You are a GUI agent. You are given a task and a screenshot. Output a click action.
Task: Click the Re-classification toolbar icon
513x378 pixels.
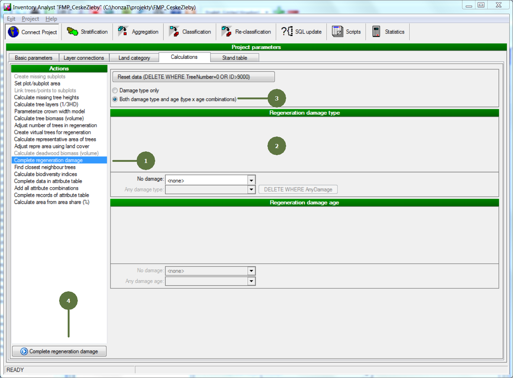pyautogui.click(x=227, y=32)
